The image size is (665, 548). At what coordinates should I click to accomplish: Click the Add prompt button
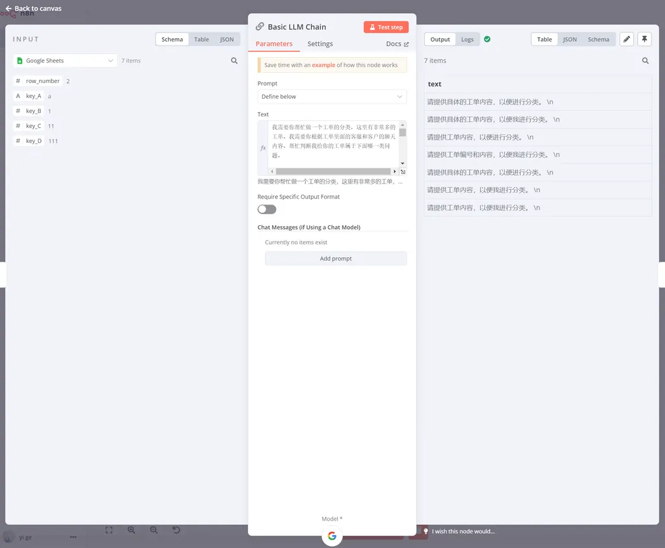click(336, 258)
